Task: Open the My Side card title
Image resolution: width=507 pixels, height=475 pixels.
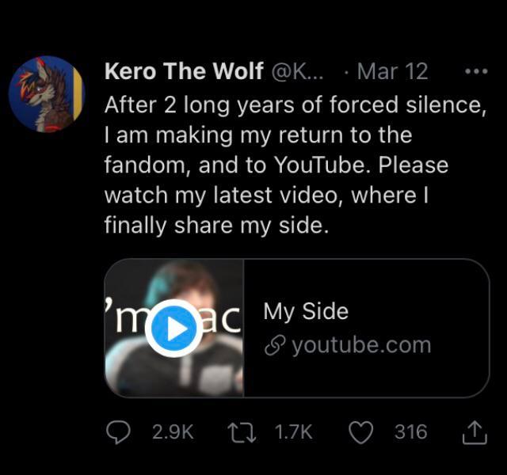Action: click(x=306, y=311)
